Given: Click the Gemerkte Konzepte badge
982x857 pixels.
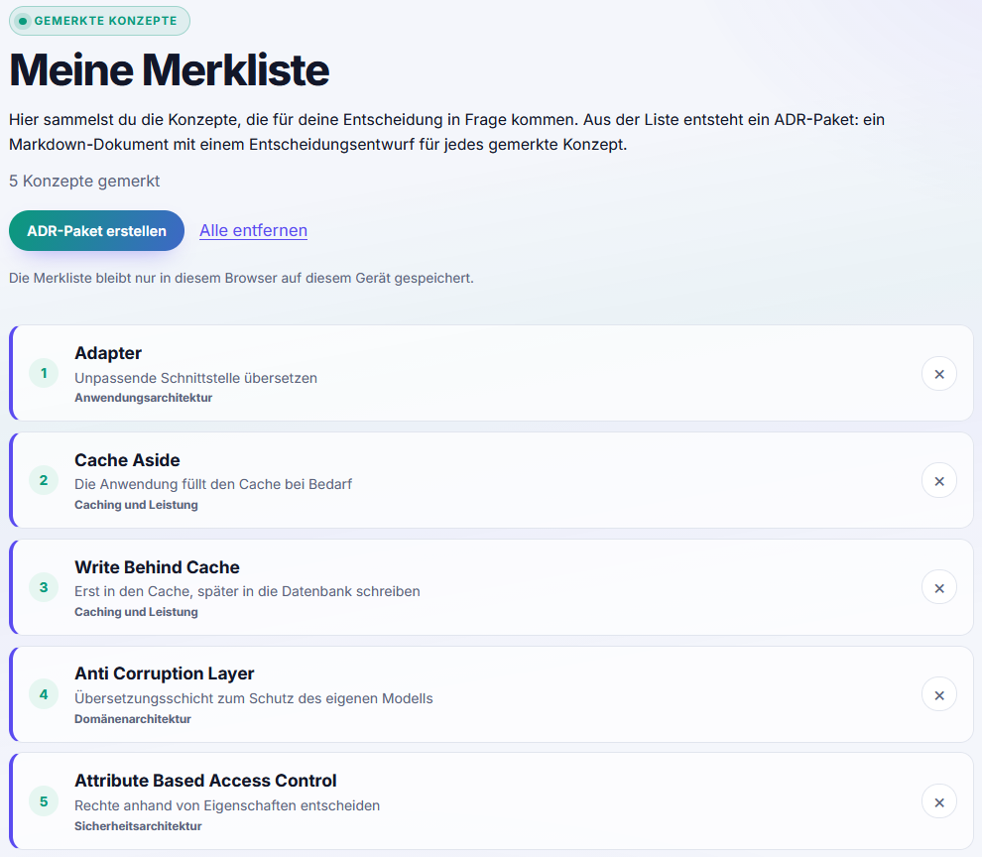Looking at the screenshot, I should pyautogui.click(x=99, y=21).
